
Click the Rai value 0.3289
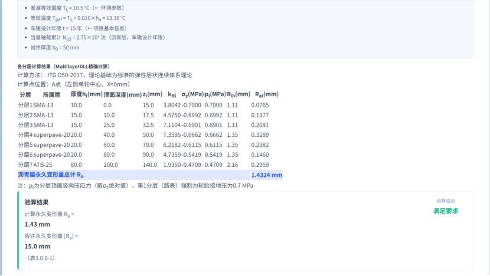[x=260, y=135]
